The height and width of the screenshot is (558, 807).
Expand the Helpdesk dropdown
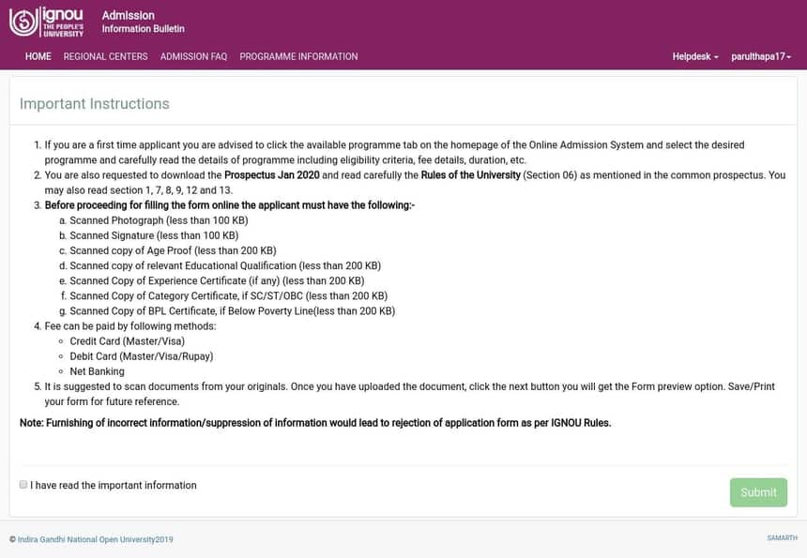[x=694, y=57]
